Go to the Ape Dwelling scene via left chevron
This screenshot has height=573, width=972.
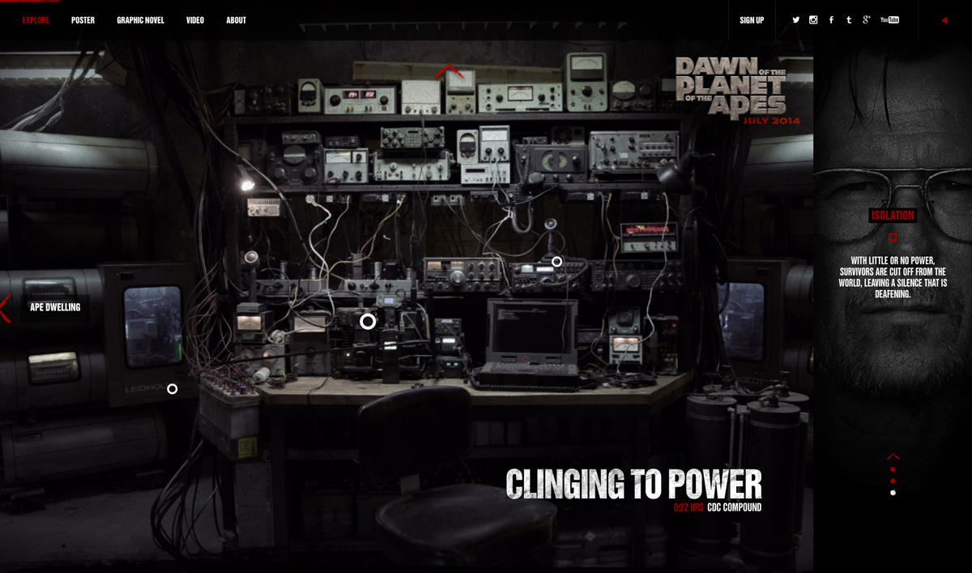pos(5,308)
